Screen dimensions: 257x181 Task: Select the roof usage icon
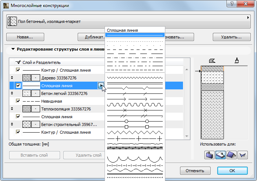pos(232,155)
